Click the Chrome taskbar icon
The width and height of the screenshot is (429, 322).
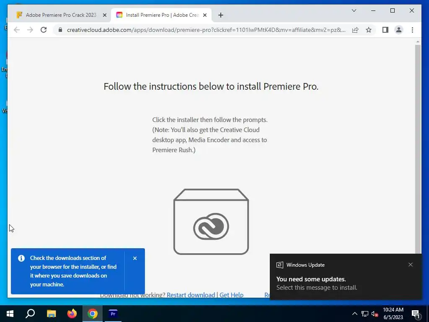coord(93,314)
